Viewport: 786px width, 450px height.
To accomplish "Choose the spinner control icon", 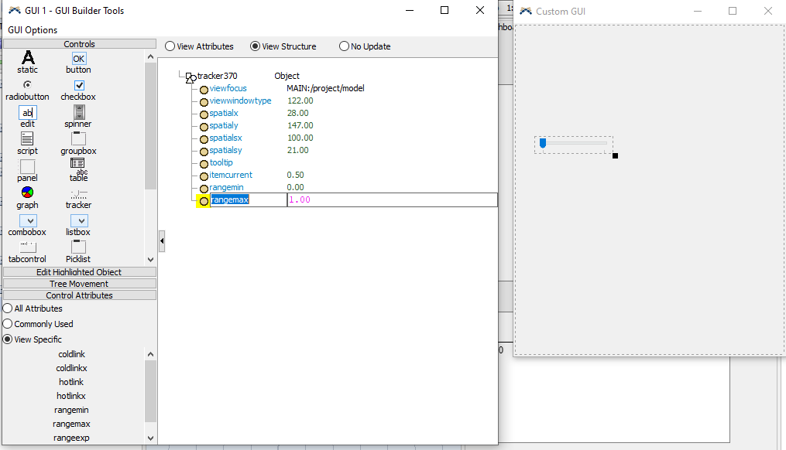I will tap(78, 112).
